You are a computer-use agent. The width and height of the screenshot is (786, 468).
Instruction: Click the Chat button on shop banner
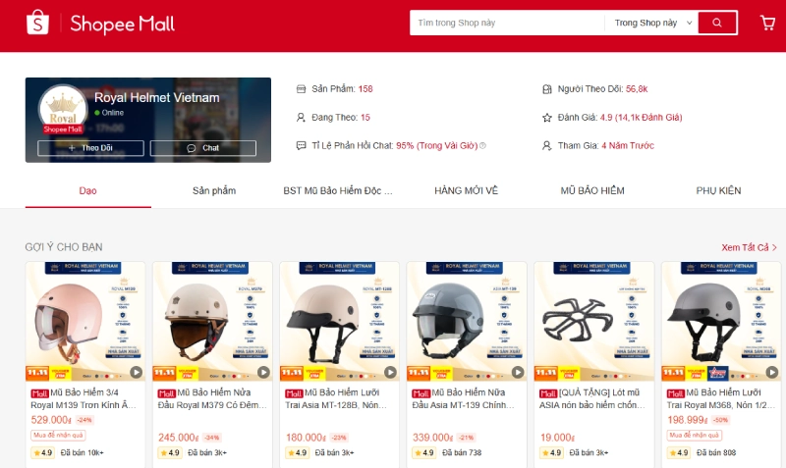(x=203, y=148)
